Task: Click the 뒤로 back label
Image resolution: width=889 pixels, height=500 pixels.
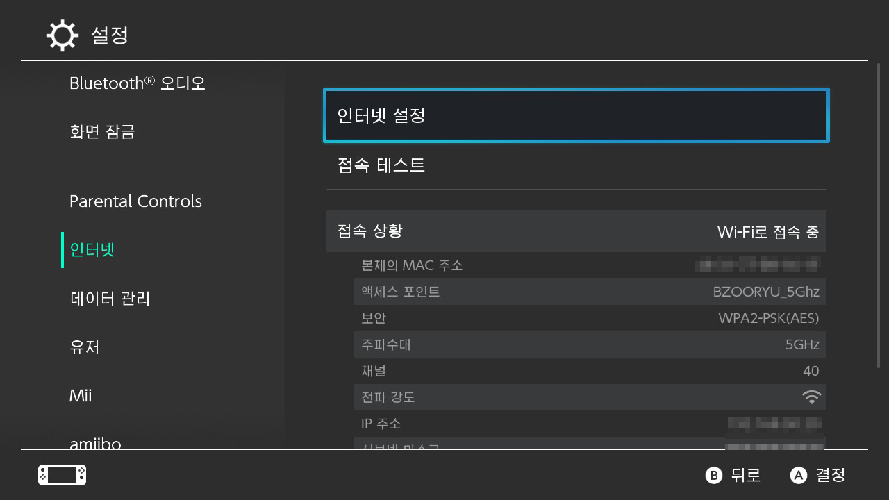Action: 746,476
